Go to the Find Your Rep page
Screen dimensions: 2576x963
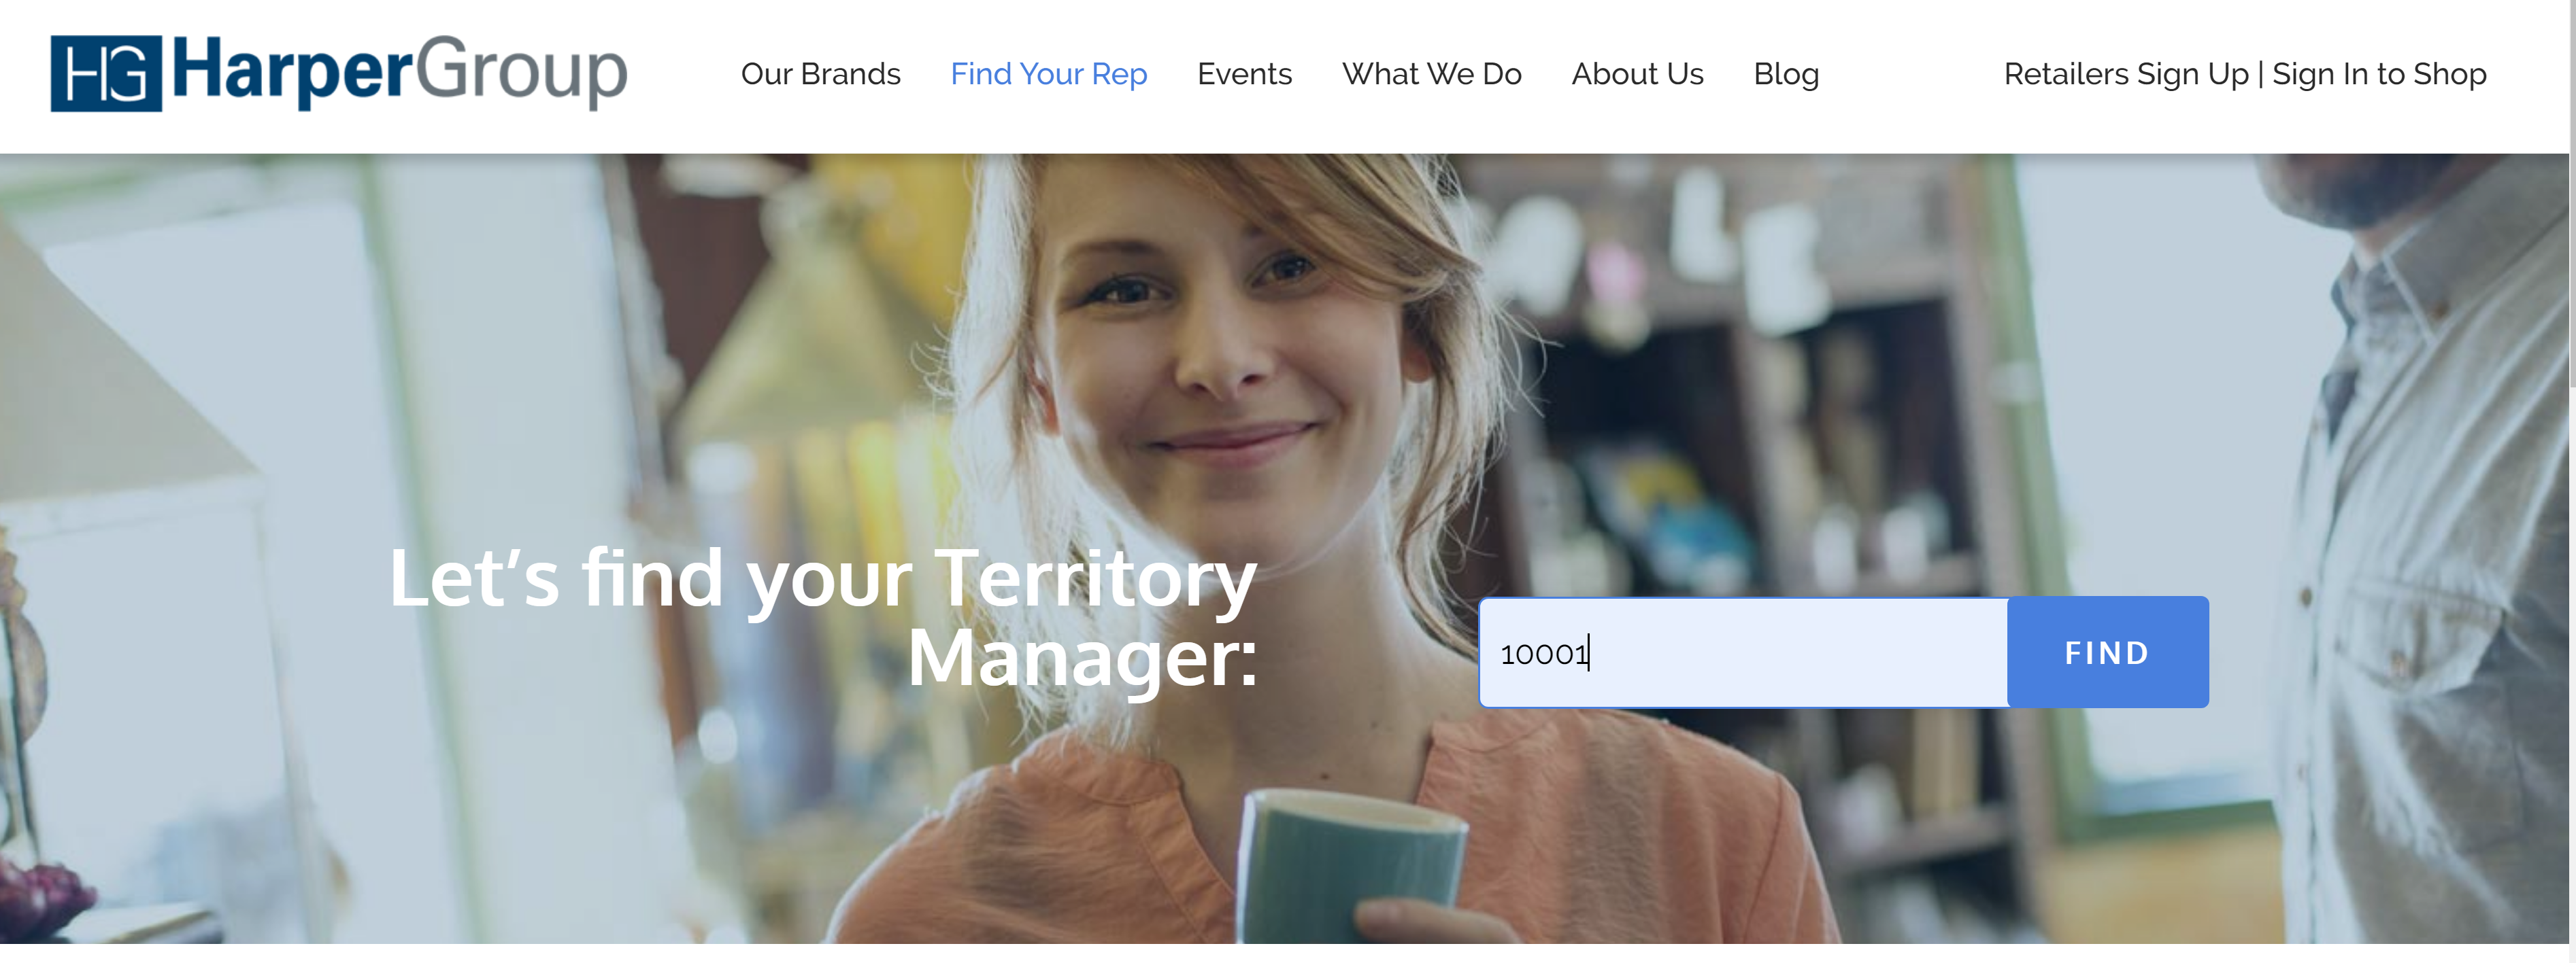pos(1048,74)
